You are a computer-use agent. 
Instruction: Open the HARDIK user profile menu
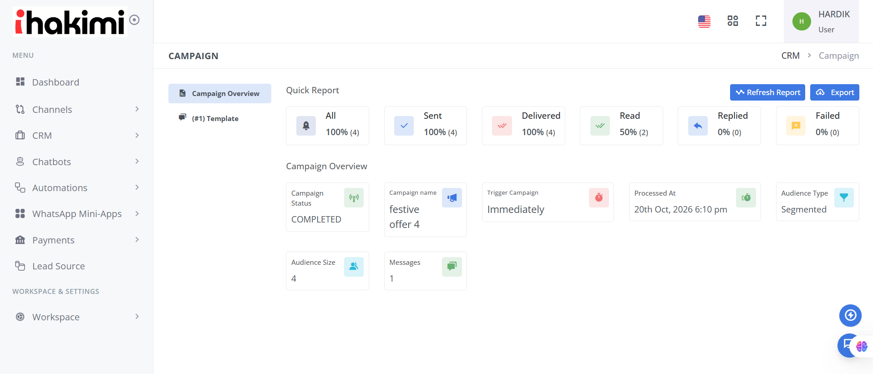click(821, 21)
